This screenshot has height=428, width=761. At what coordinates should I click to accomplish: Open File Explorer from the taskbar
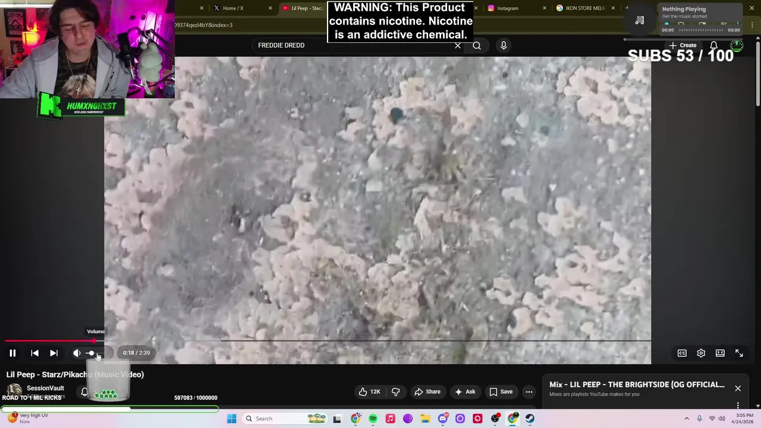coord(425,418)
